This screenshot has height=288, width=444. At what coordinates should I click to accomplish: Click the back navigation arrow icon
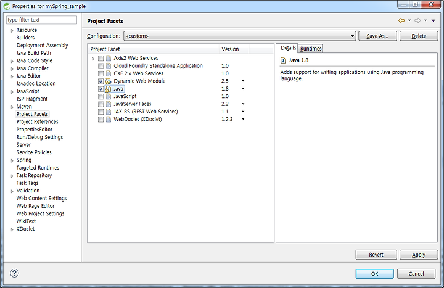(x=401, y=20)
